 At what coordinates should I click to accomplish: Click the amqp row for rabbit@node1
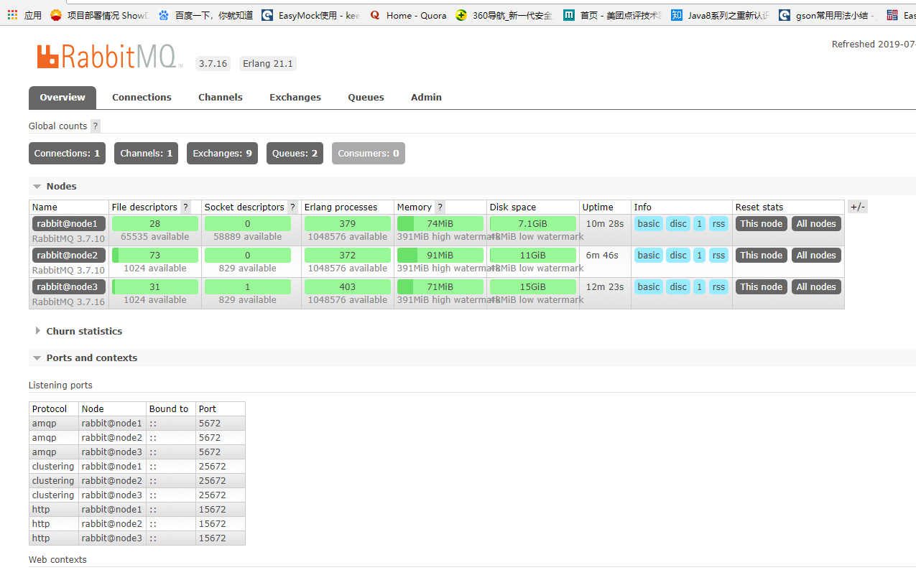click(137, 424)
